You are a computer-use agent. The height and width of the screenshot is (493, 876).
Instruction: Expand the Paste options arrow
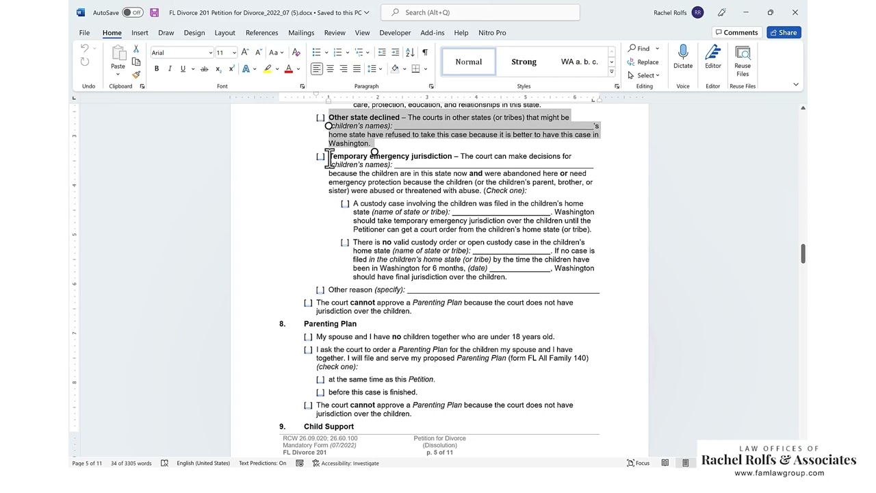(118, 75)
